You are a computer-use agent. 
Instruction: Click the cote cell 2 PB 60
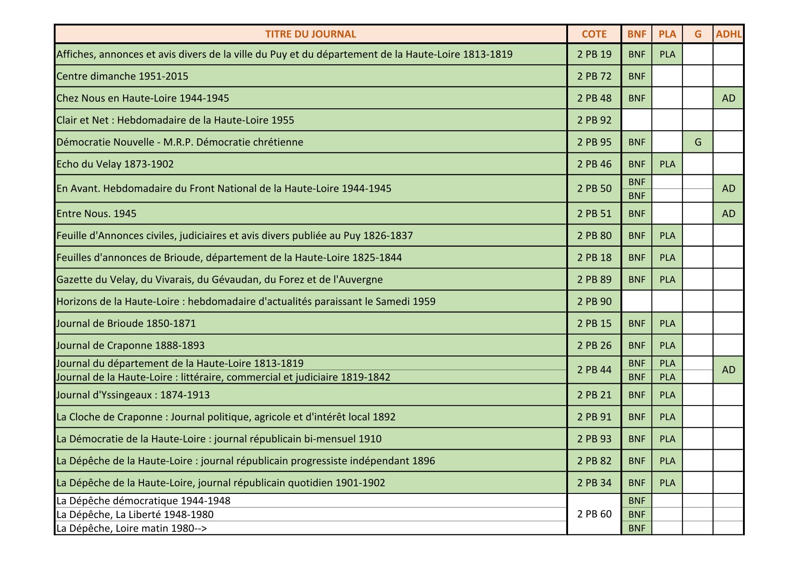coord(594,514)
